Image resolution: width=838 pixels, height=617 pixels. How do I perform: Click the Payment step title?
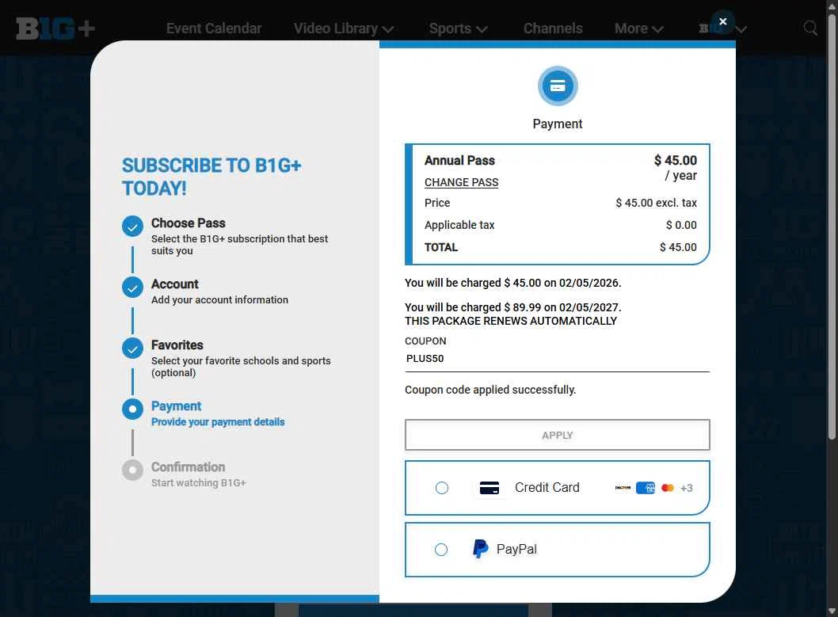176,406
